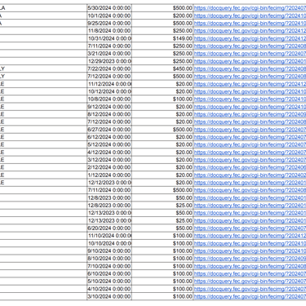The image size is (306, 306).
Task: Select the date cell 4/12/2024 0:00:00
Action: [109, 153]
